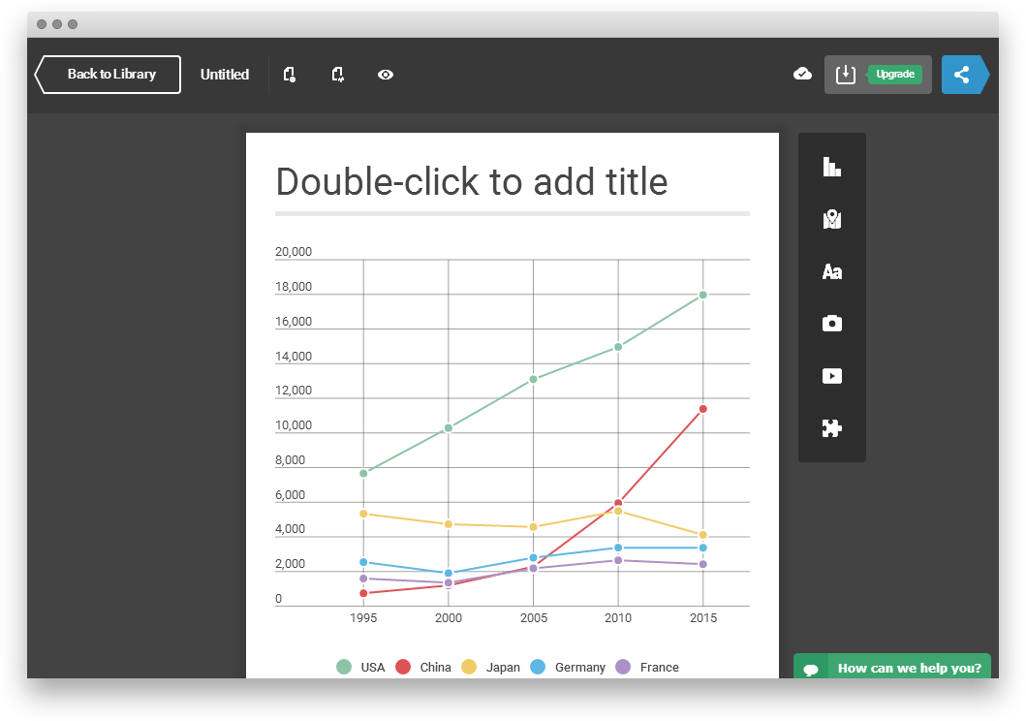Click the Back to Library button
This screenshot has width=1026, height=721.
point(109,75)
